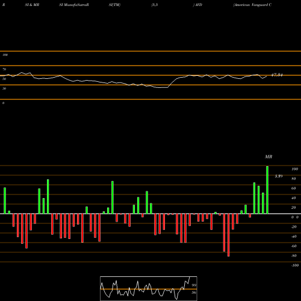Click the tallest green bar at far right
The image size is (301, 301).
tap(267, 190)
